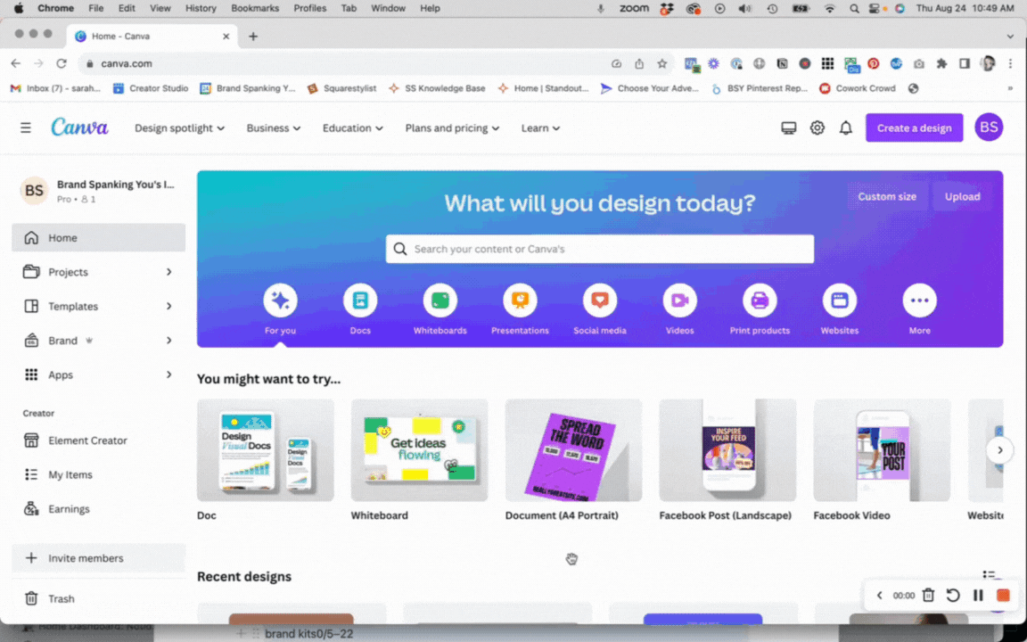Open the Canva hamburger menu
Screen dimensions: 1027x642
point(26,128)
